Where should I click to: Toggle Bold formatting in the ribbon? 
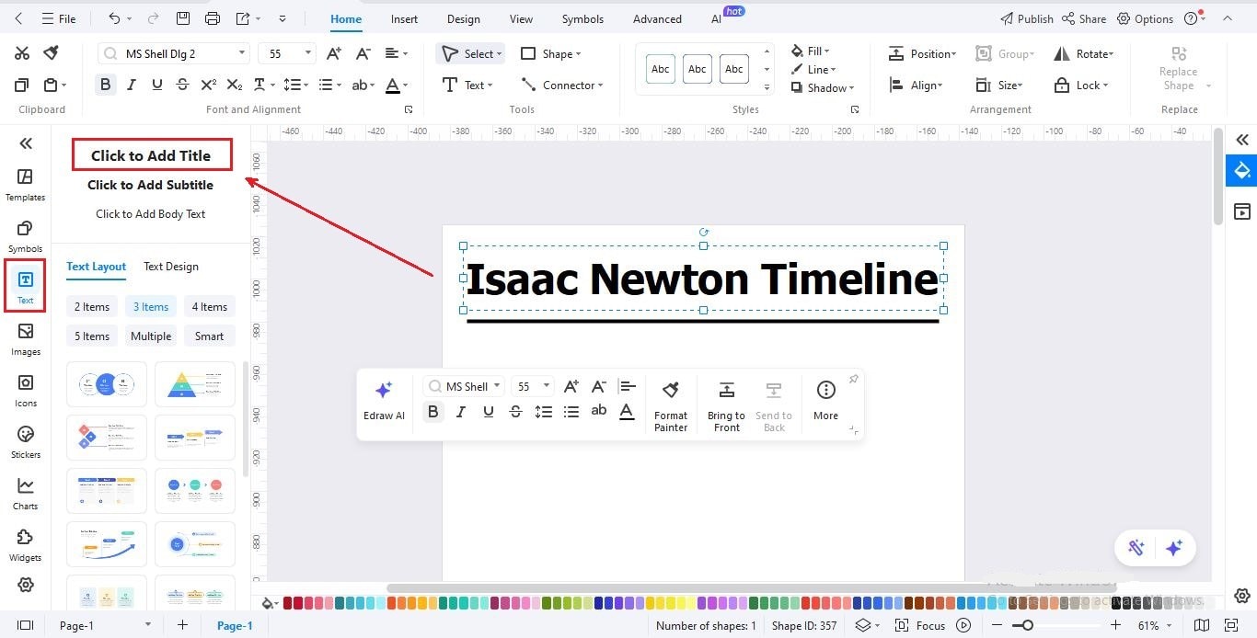(x=105, y=84)
